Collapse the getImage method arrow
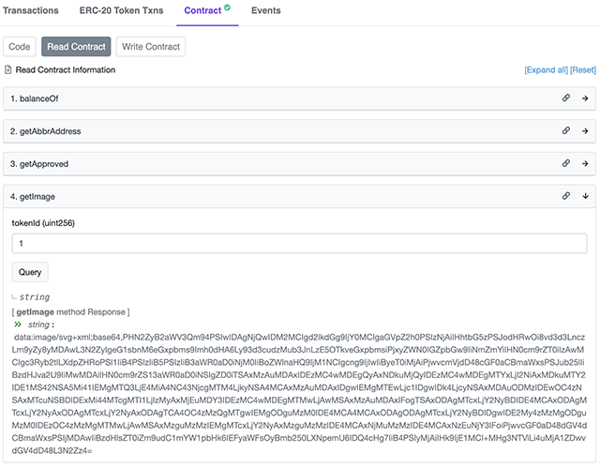Screen dimensions: 600x468 point(585,196)
